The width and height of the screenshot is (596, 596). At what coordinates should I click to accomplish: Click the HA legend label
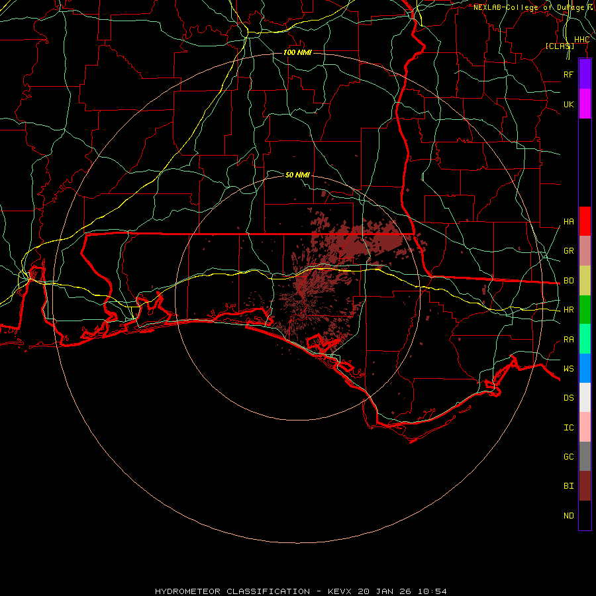pos(568,222)
